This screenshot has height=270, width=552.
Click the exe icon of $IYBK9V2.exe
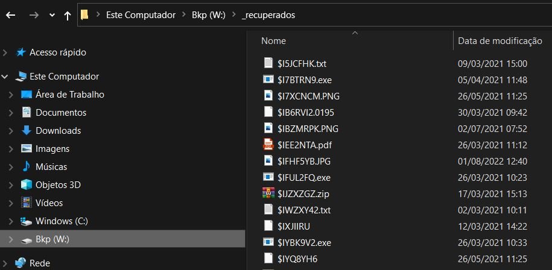(x=268, y=242)
